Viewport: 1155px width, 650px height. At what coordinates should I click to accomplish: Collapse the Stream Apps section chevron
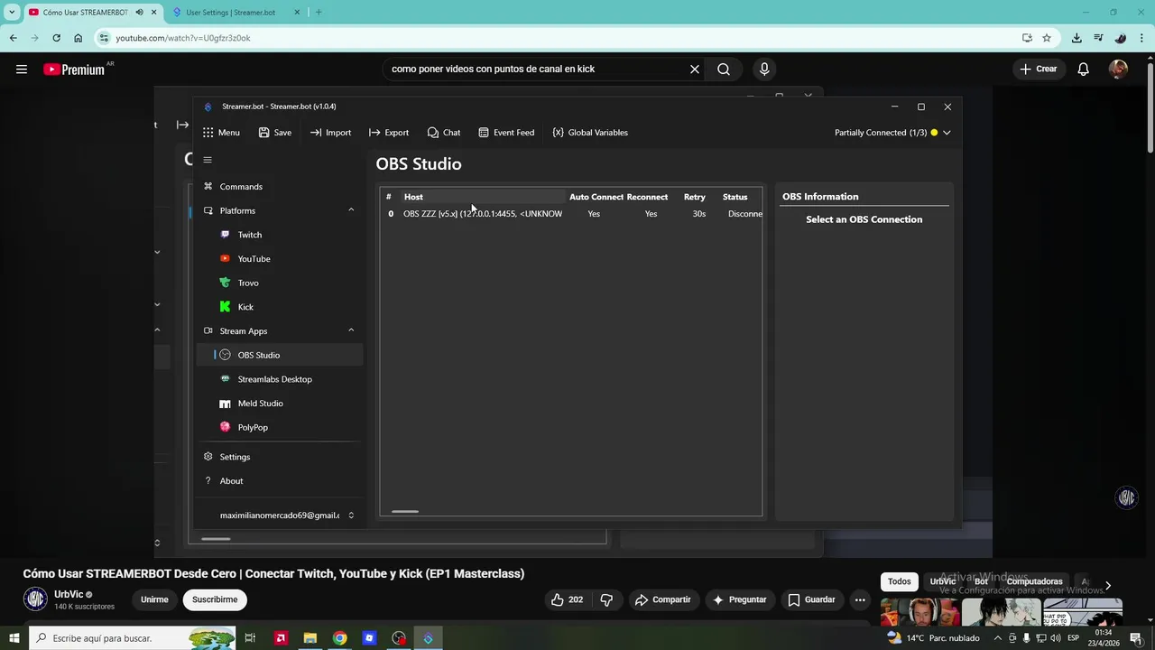[x=351, y=330]
